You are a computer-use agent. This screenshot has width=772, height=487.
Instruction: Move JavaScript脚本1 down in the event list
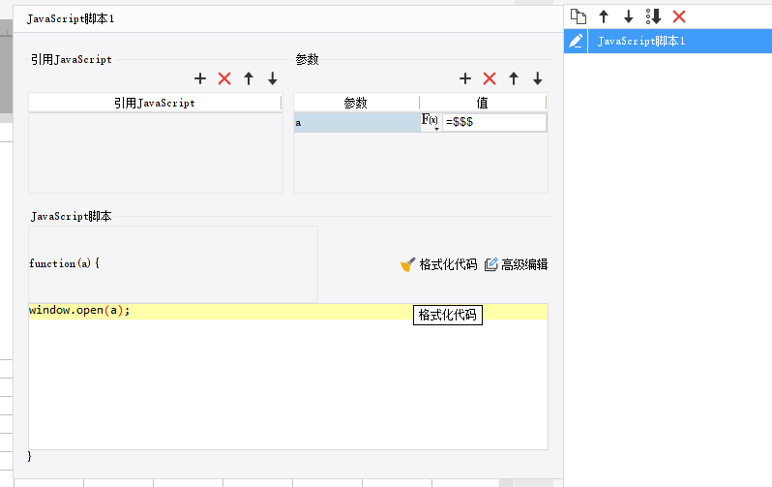tap(628, 16)
